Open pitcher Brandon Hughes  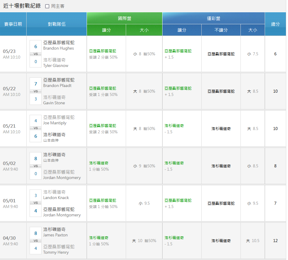59,48
